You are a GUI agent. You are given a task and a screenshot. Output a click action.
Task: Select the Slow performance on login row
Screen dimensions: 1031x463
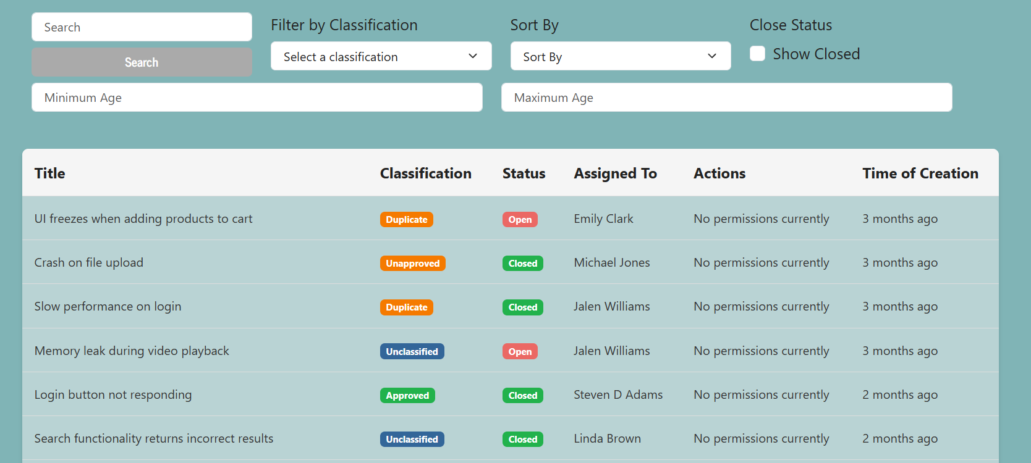108,306
